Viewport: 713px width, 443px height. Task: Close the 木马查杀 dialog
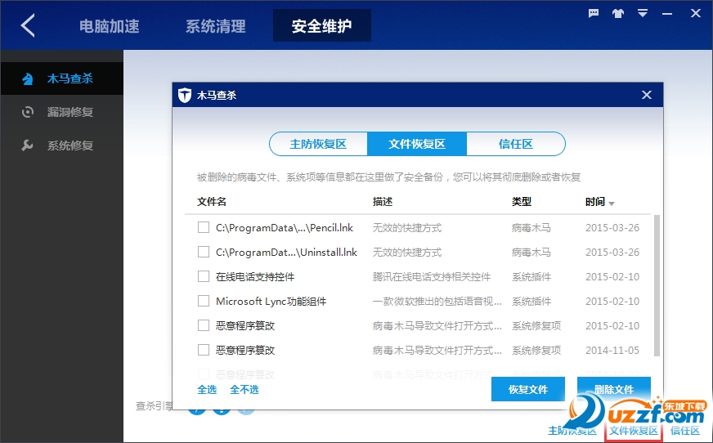point(647,96)
